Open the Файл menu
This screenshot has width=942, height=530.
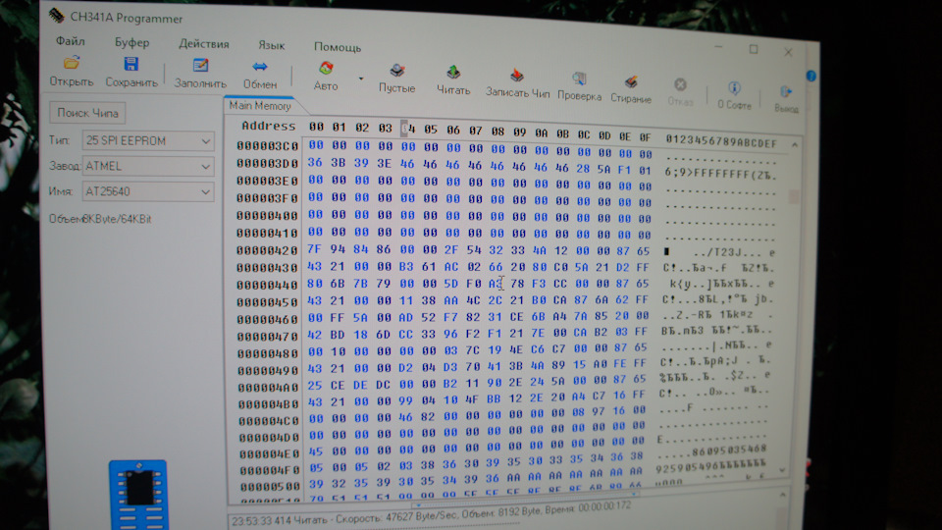pyautogui.click(x=71, y=41)
